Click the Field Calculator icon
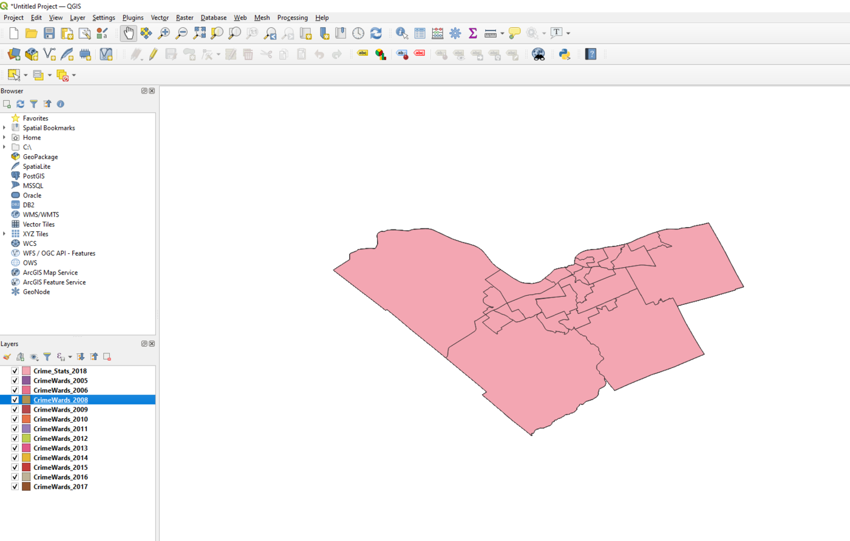The height and width of the screenshot is (541, 850). coord(437,33)
